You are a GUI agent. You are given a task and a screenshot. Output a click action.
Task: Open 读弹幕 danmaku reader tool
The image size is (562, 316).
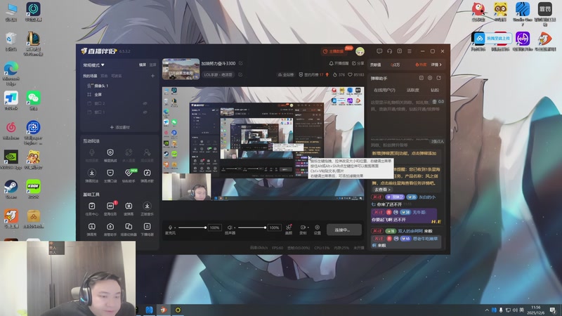pyautogui.click(x=129, y=209)
